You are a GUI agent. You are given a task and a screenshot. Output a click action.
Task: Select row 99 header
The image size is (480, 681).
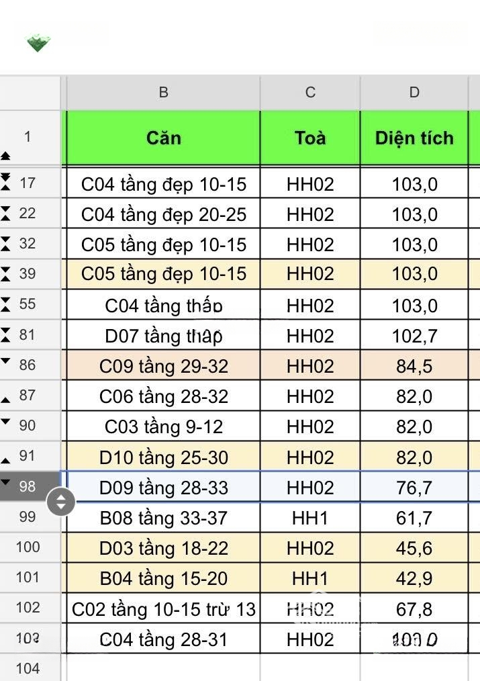pyautogui.click(x=28, y=516)
